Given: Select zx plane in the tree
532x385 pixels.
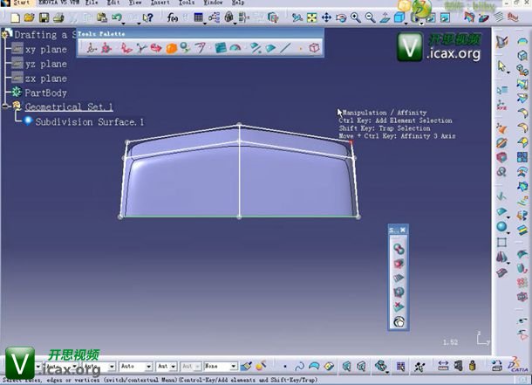Looking at the screenshot, I should pos(46,79).
